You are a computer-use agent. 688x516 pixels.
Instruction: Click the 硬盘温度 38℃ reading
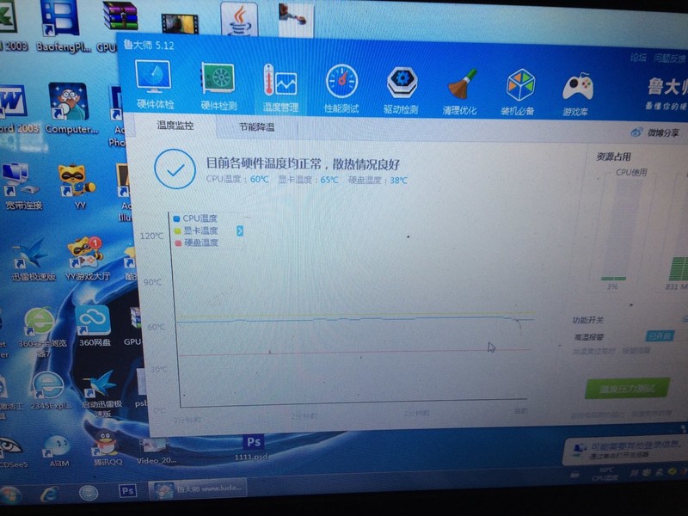(378, 181)
